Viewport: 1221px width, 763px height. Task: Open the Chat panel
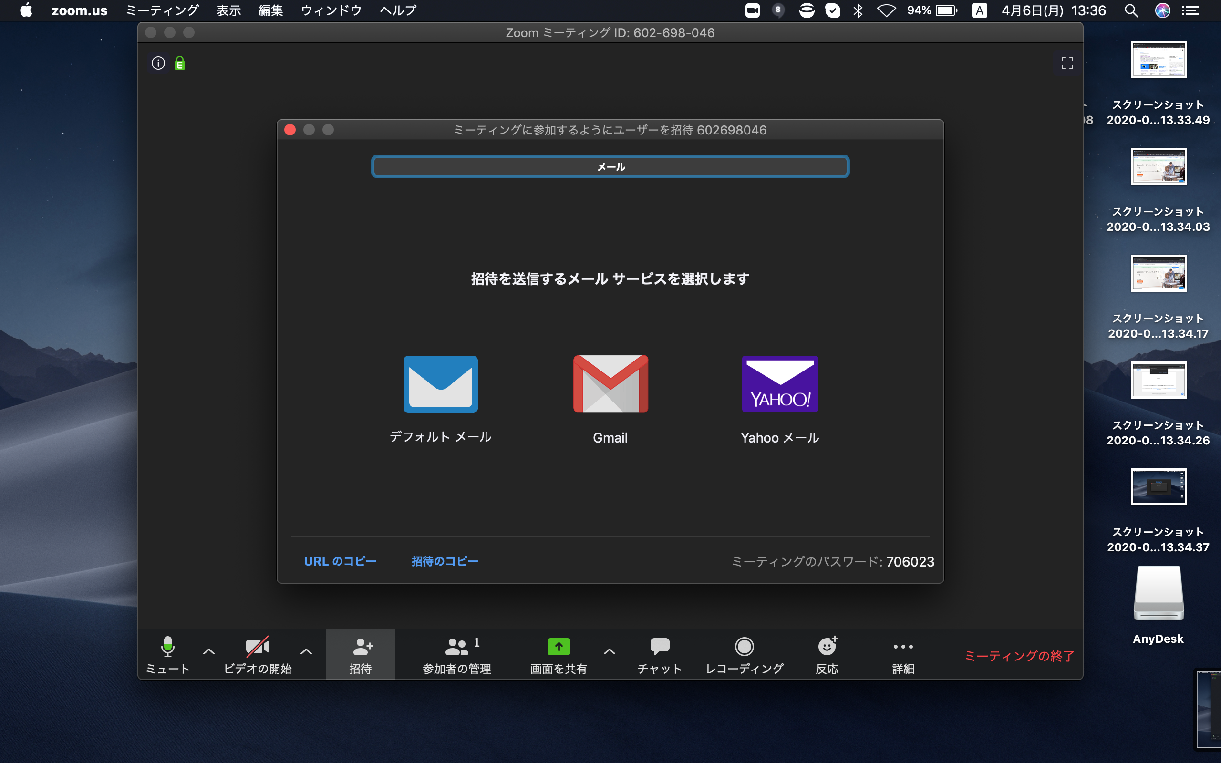[660, 654]
